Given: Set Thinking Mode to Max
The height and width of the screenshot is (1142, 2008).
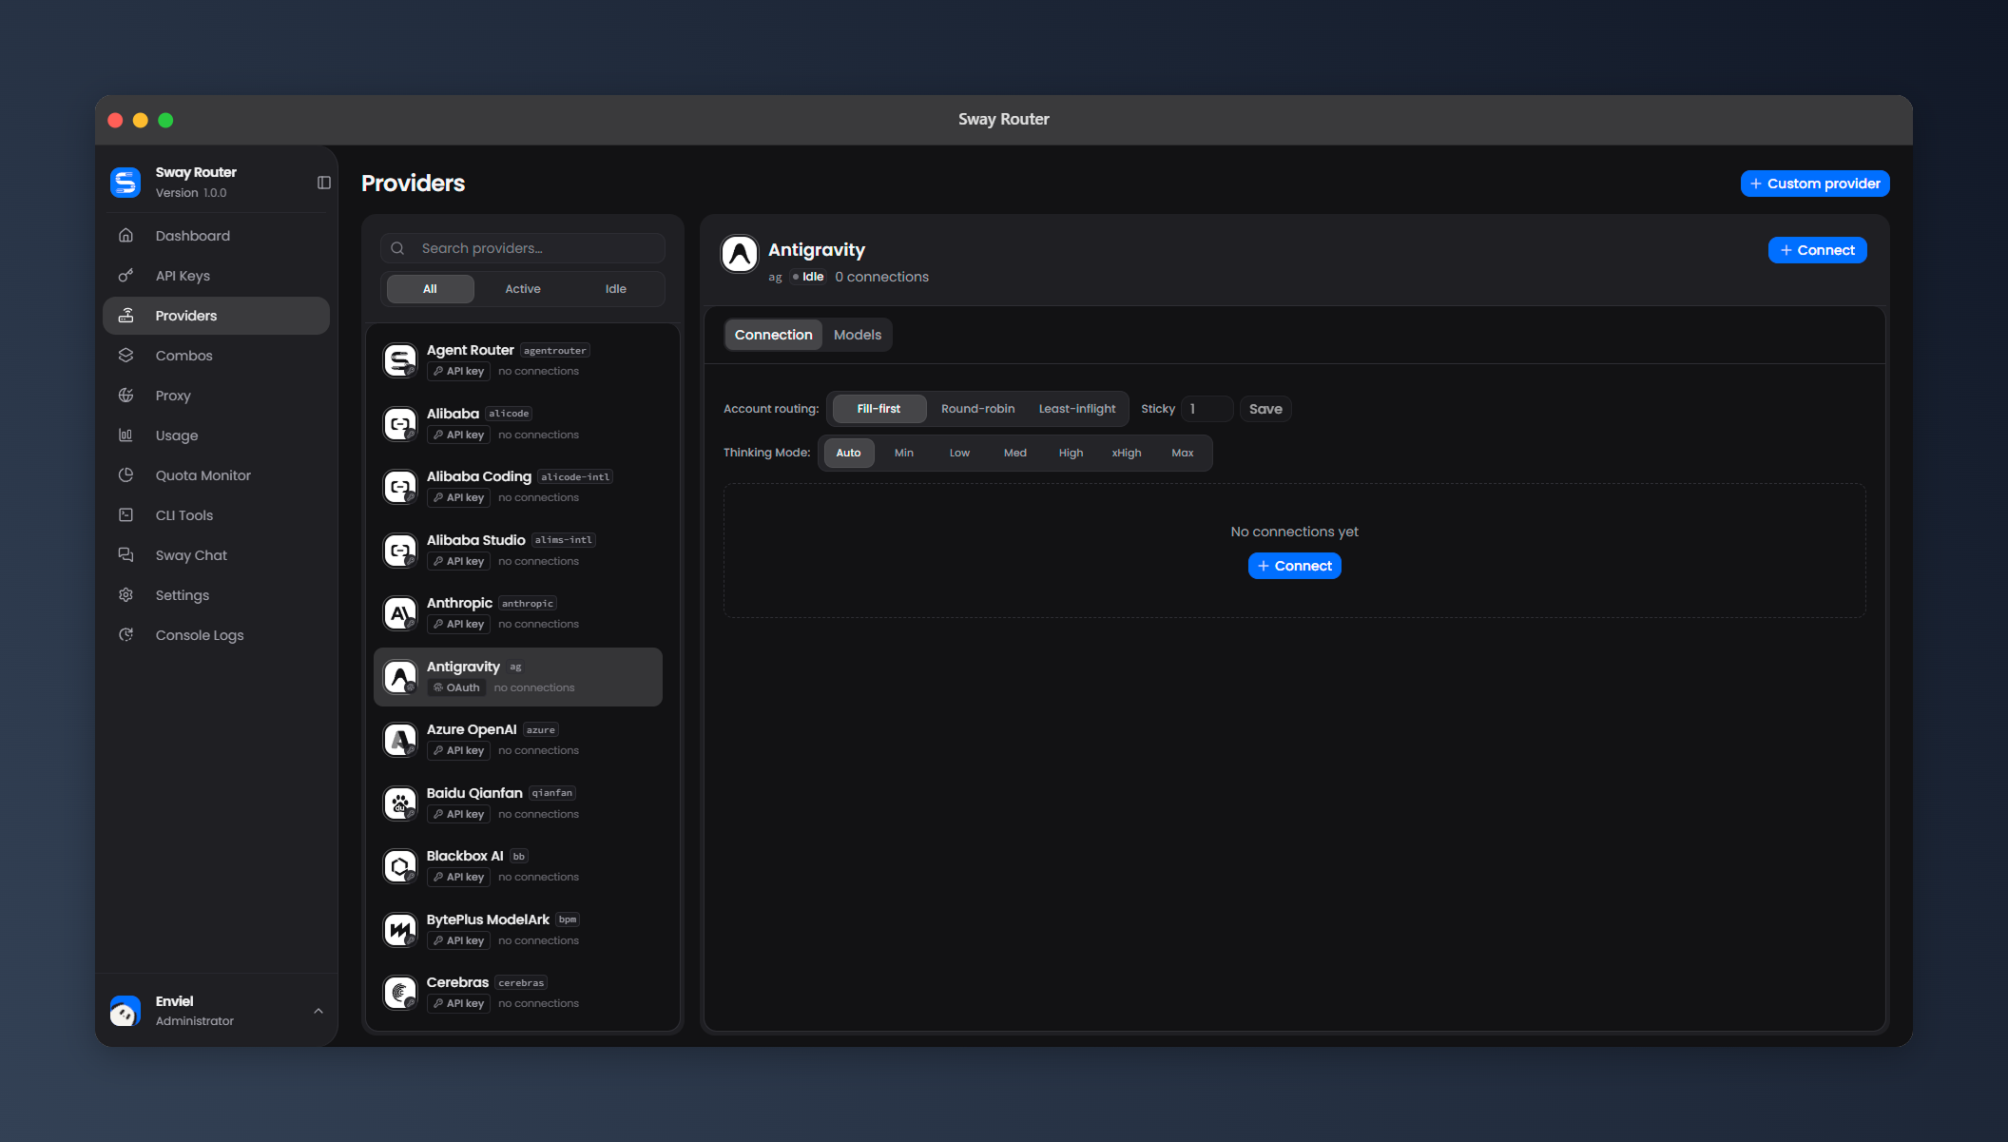Looking at the screenshot, I should 1183,453.
